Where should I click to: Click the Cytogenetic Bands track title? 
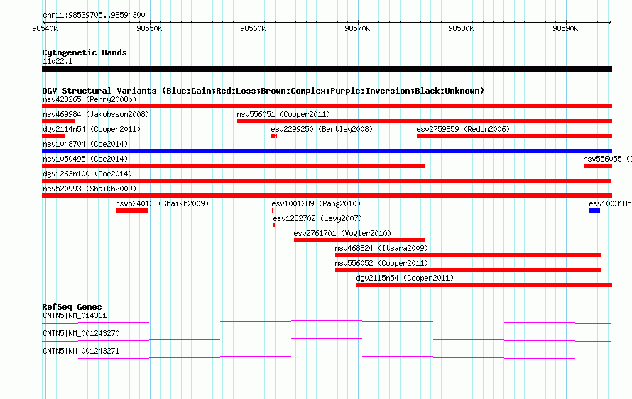[85, 52]
